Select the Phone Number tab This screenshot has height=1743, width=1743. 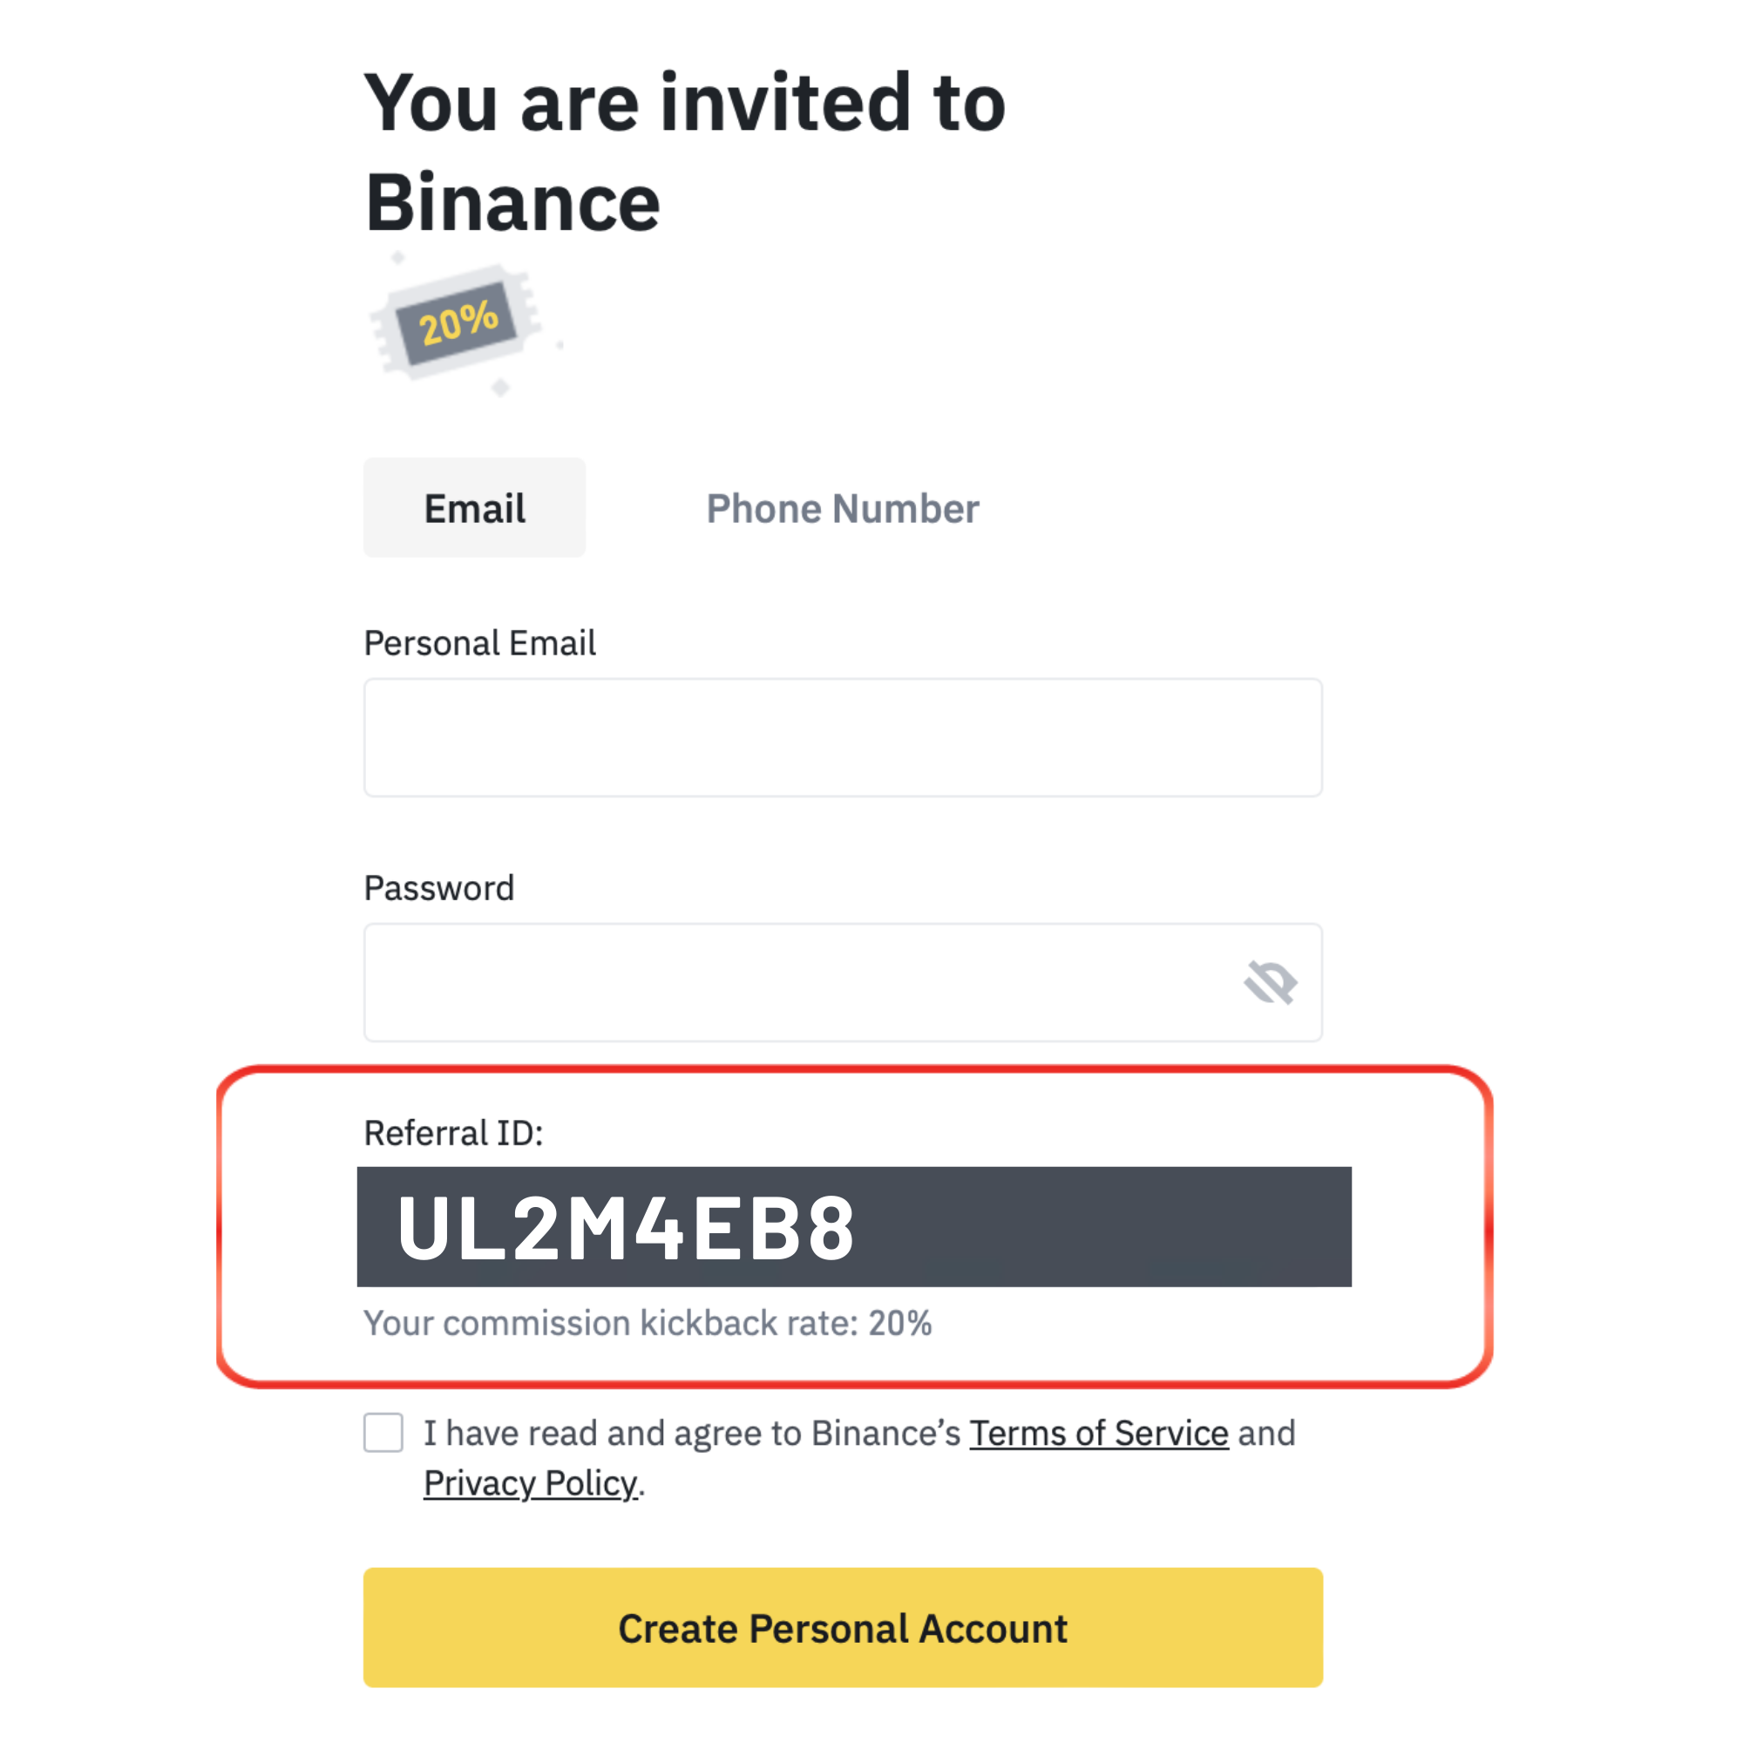(843, 509)
